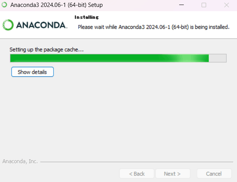Select the Anaconda3 2024.06-1 Setup title text
Image resolution: width=237 pixels, height=182 pixels.
coord(57,5)
